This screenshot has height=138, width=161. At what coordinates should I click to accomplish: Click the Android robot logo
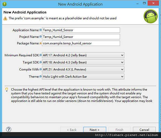click(151, 16)
